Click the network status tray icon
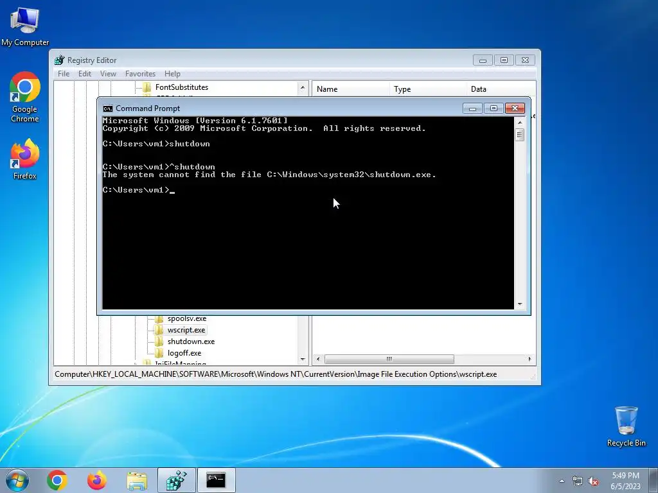Viewport: 658px width, 493px height. [x=578, y=481]
